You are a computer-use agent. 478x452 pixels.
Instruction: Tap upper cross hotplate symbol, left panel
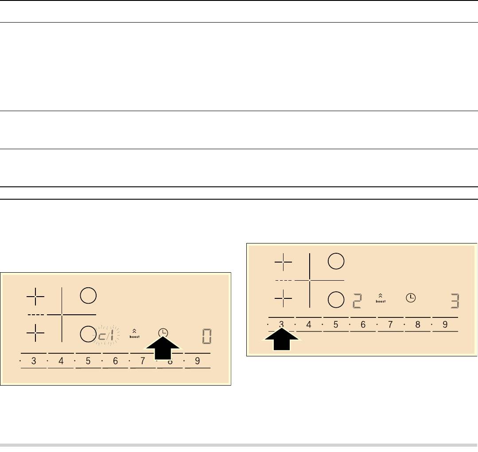(35, 296)
